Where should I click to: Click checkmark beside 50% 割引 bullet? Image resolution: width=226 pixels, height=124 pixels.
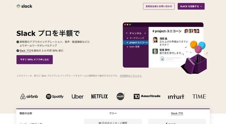(x=18, y=51)
